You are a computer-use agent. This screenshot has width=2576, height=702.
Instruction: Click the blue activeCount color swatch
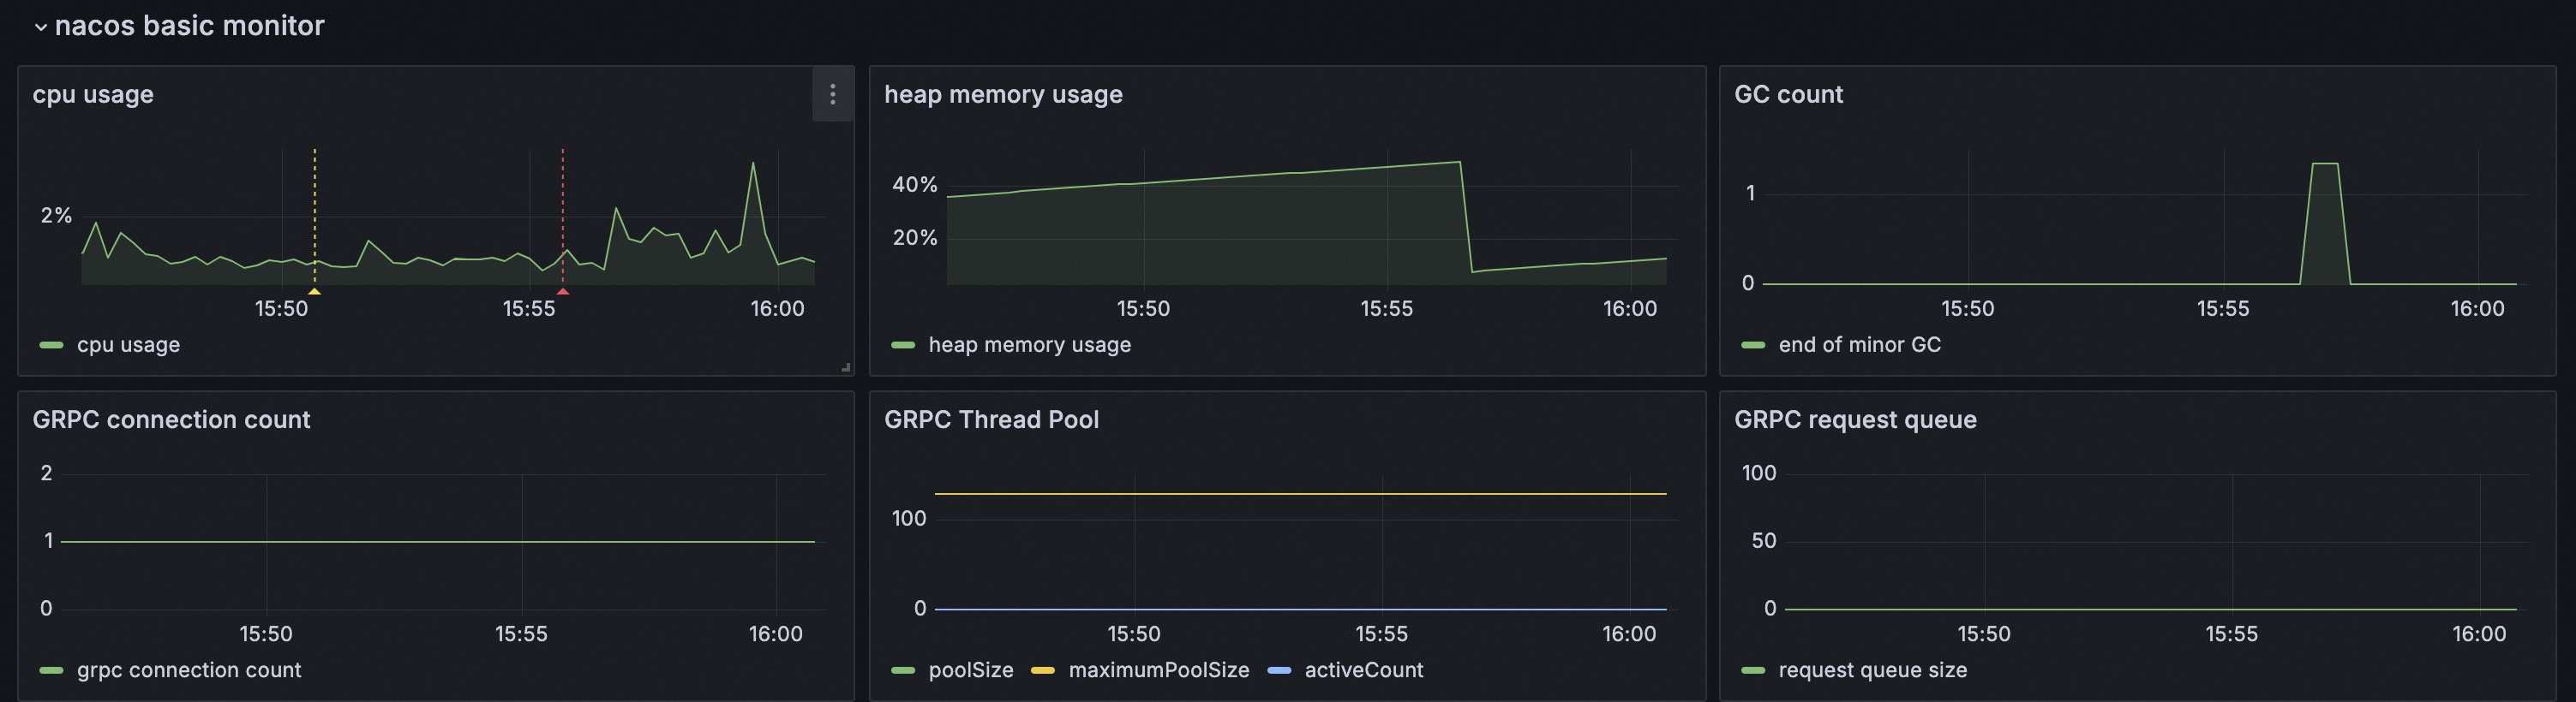(x=1279, y=671)
